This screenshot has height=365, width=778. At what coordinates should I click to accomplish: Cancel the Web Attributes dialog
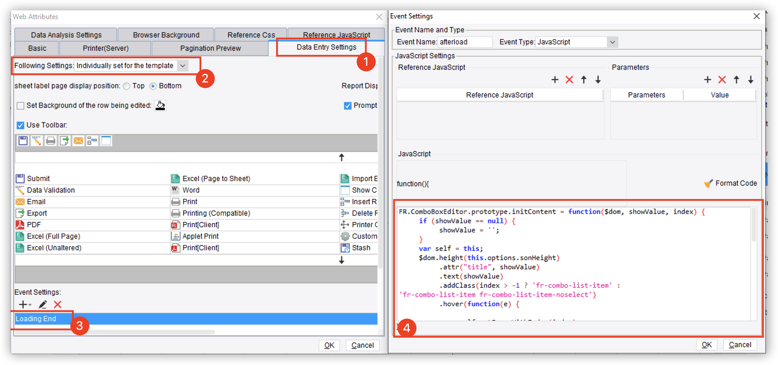tap(362, 345)
